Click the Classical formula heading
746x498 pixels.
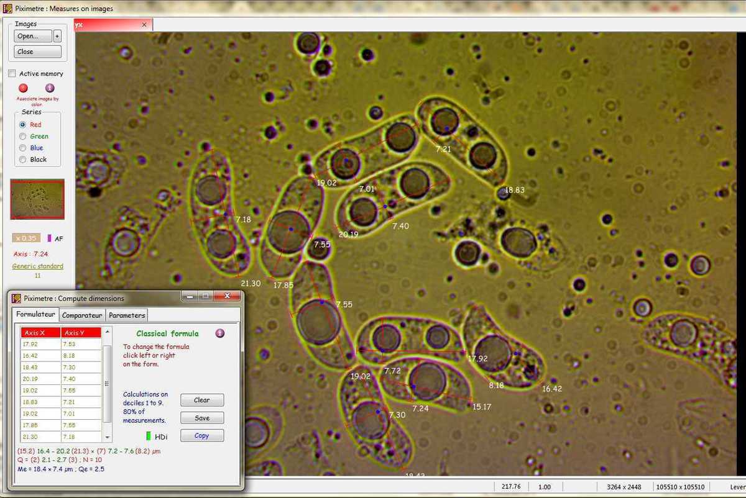pyautogui.click(x=168, y=333)
